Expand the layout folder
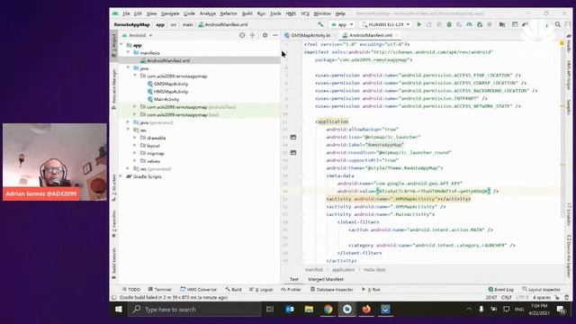The height and width of the screenshot is (324, 576). (135, 146)
